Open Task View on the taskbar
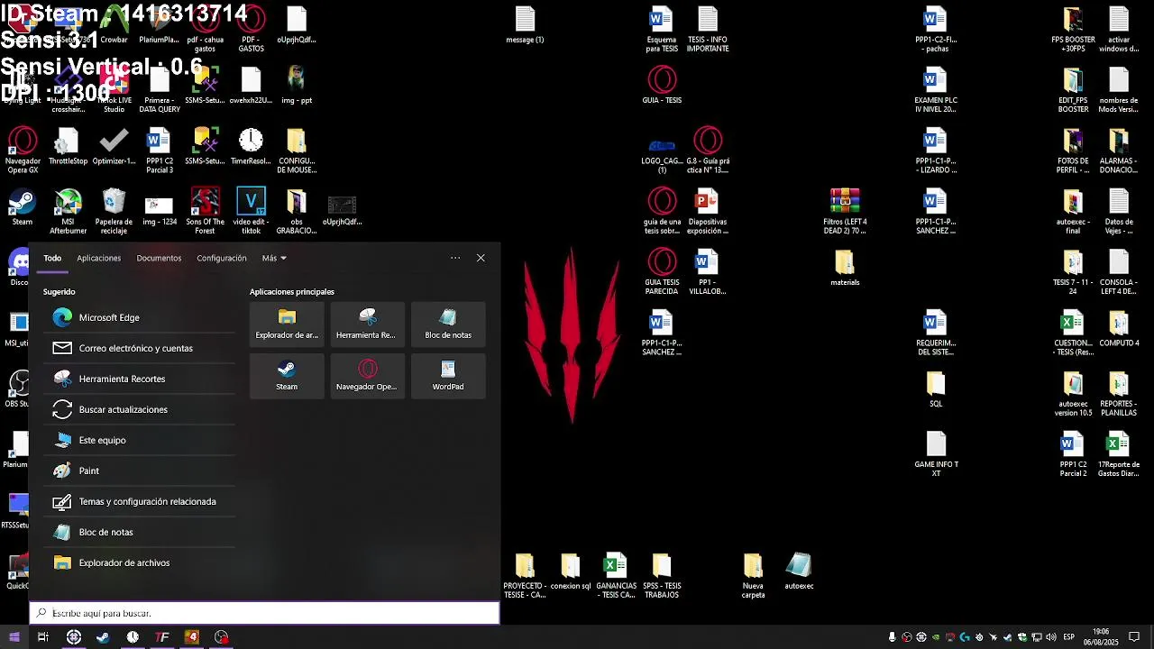Viewport: 1154px width, 649px height. tap(42, 637)
